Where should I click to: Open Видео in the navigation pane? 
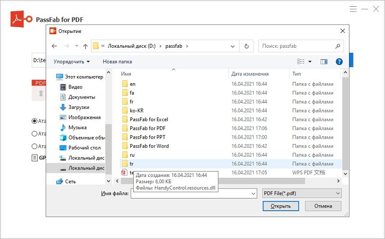(71, 87)
